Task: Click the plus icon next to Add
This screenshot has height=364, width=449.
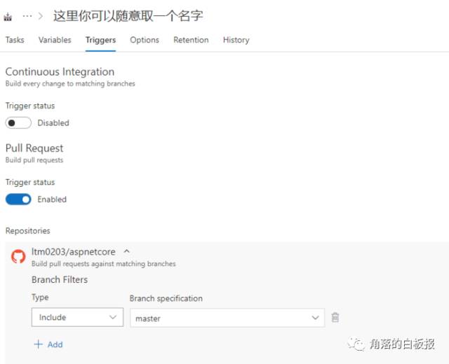Action: point(39,344)
